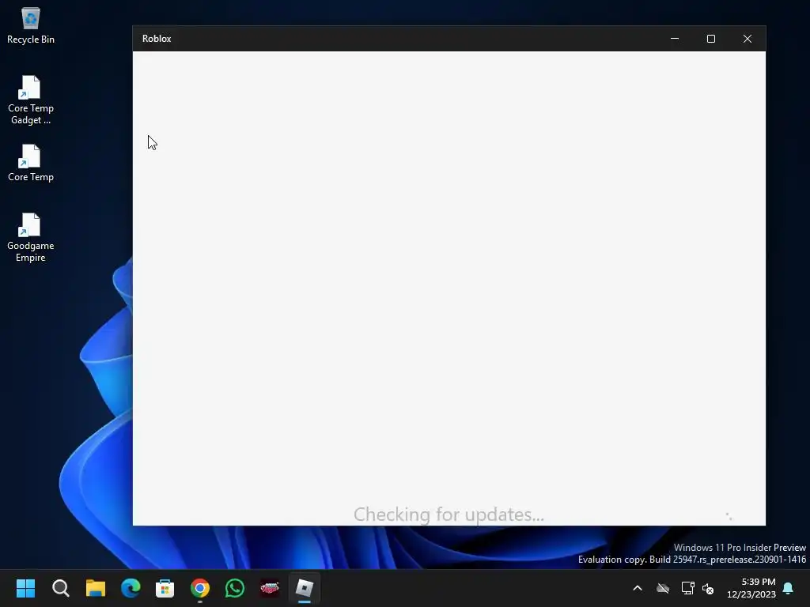Click the OneDrive cloud tray icon

click(x=663, y=588)
